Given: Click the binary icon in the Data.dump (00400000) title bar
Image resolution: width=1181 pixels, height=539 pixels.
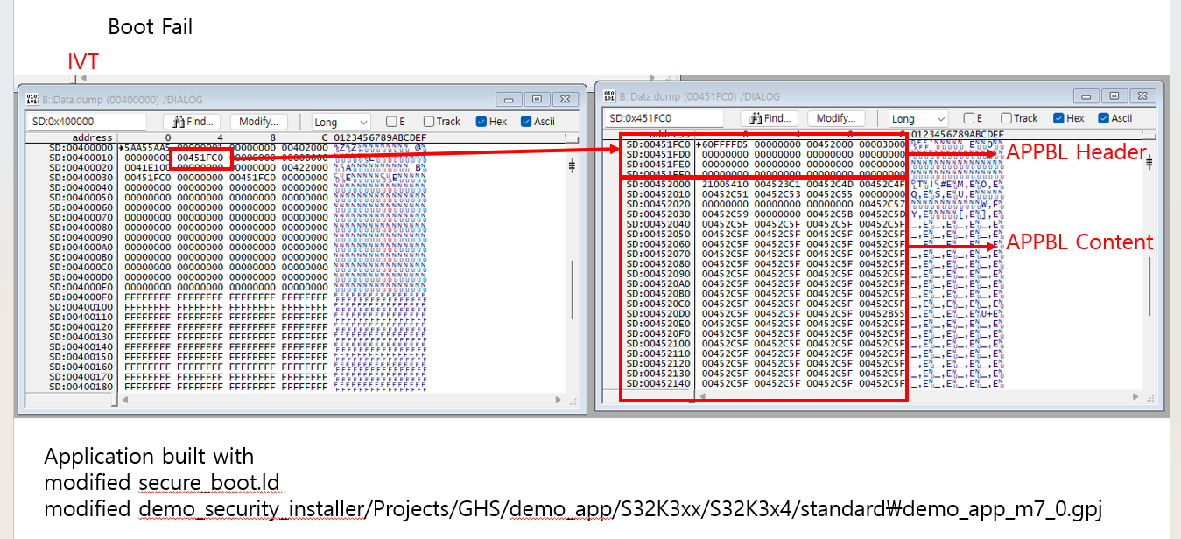Looking at the screenshot, I should [x=31, y=98].
